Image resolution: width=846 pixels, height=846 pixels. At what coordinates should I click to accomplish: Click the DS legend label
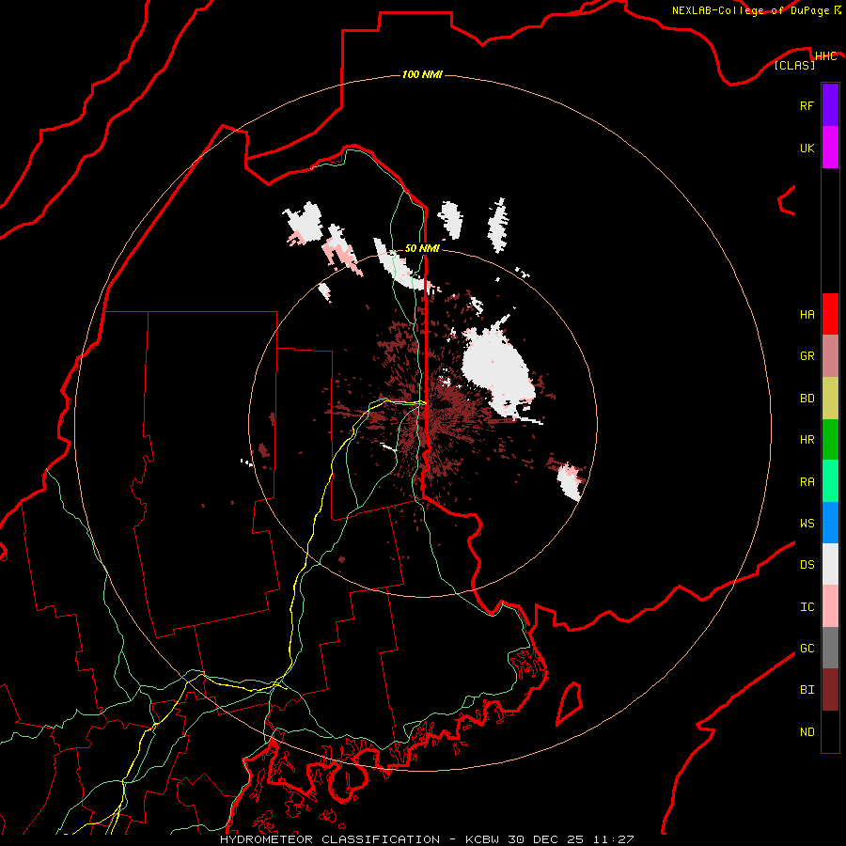(x=807, y=565)
